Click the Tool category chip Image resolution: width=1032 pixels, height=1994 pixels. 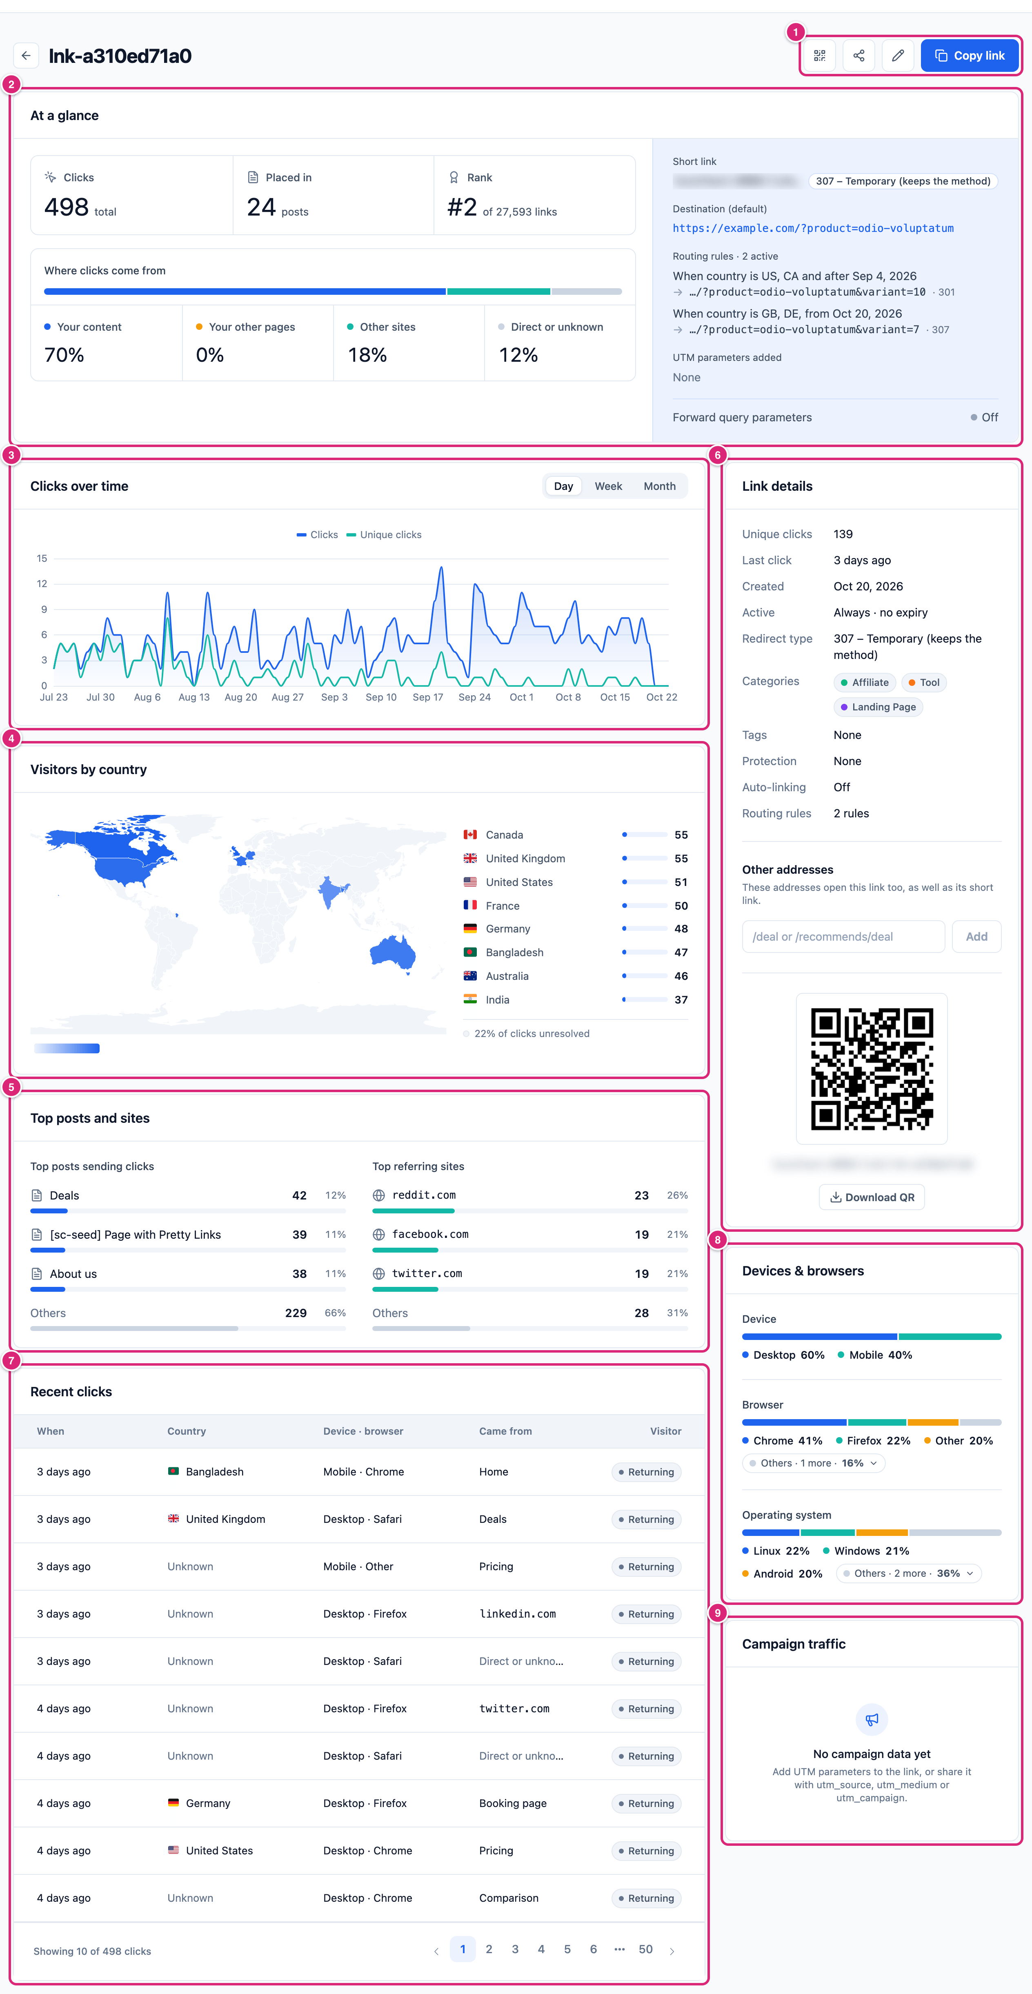(923, 683)
